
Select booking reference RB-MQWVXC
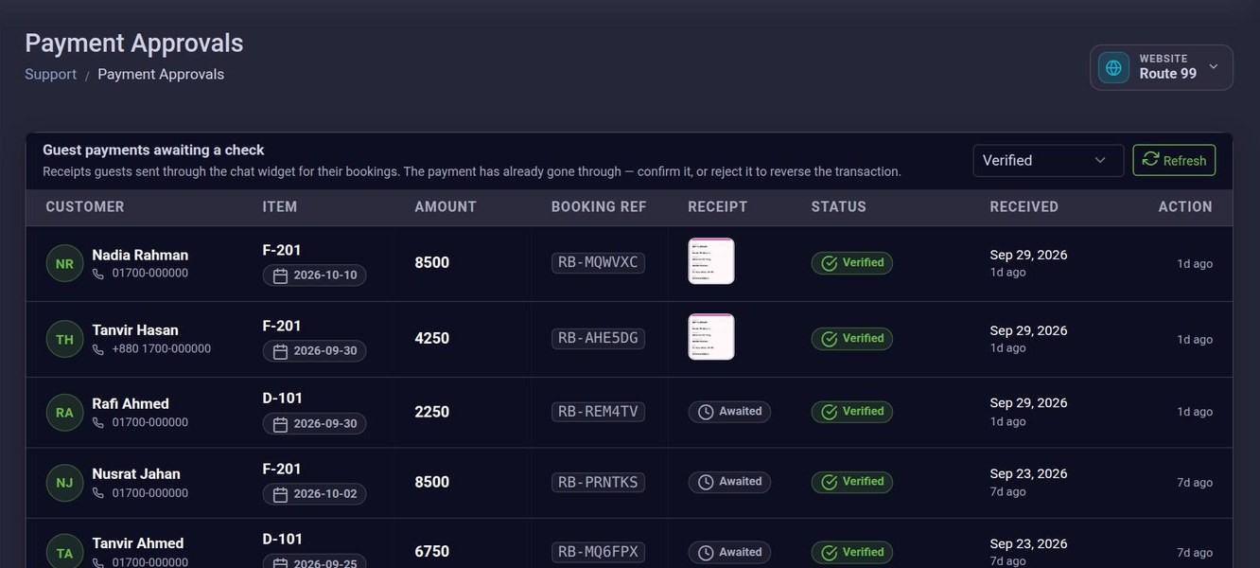[598, 262]
